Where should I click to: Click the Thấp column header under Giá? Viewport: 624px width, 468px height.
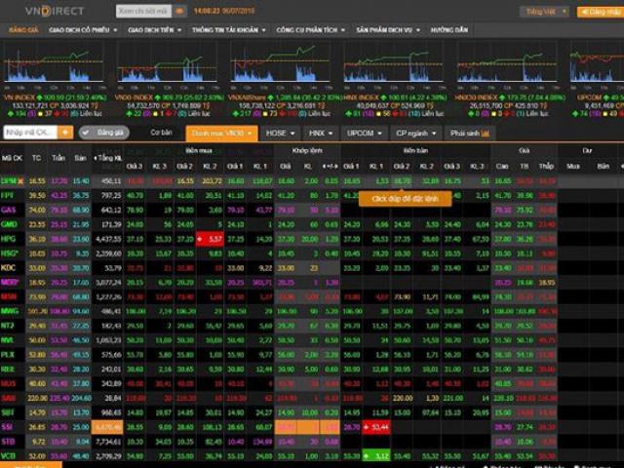(x=546, y=166)
